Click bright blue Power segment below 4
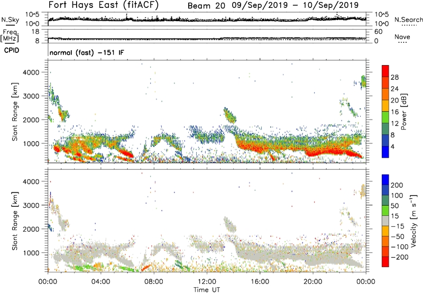The width and height of the screenshot is (423, 293). point(385,152)
